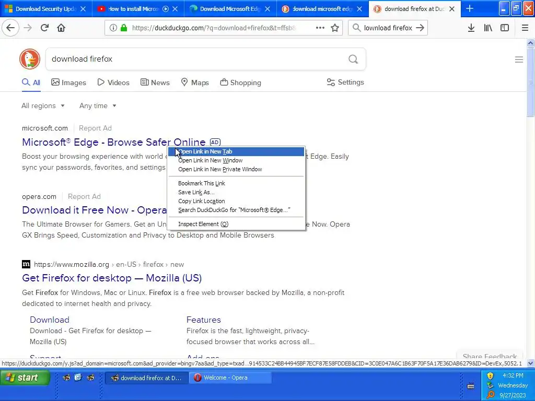Expand the Any time filter dropdown
Screen dimensions: 535x401
point(98,105)
